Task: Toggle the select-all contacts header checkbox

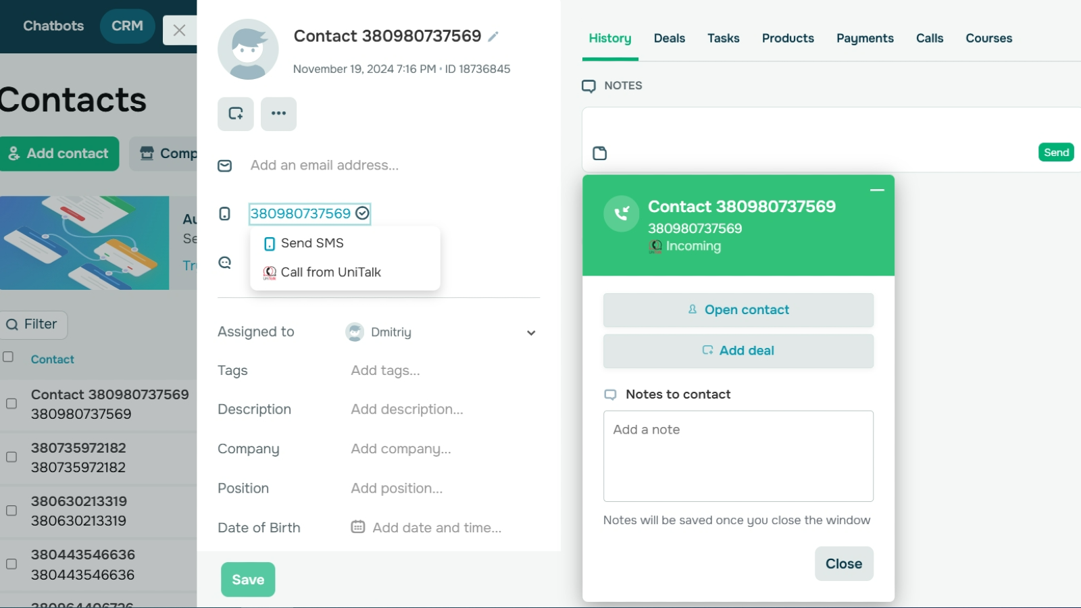Action: pos(8,357)
